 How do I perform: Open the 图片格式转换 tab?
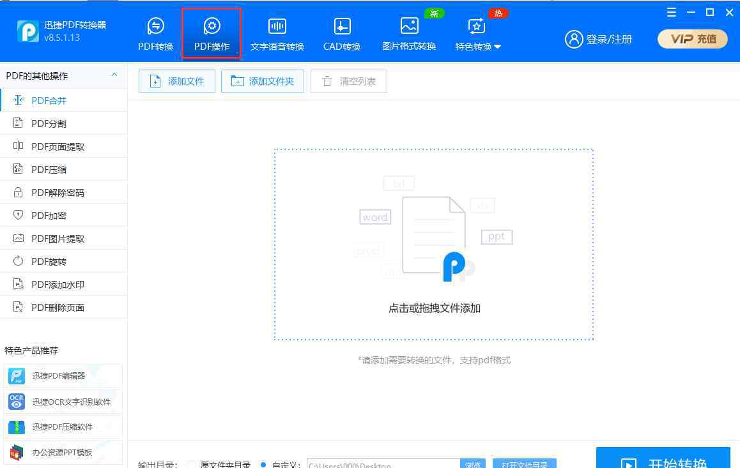coord(409,34)
